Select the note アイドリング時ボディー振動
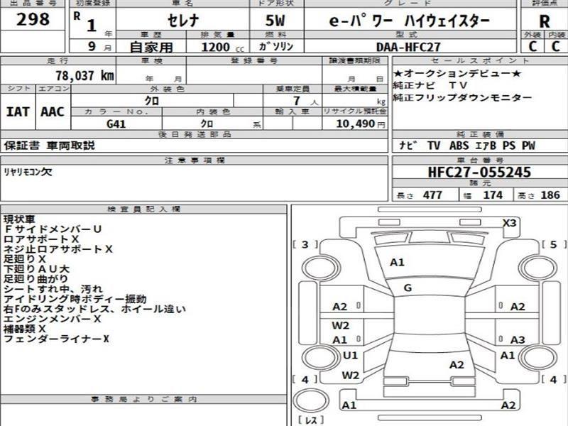568x426 pixels. tap(75, 299)
